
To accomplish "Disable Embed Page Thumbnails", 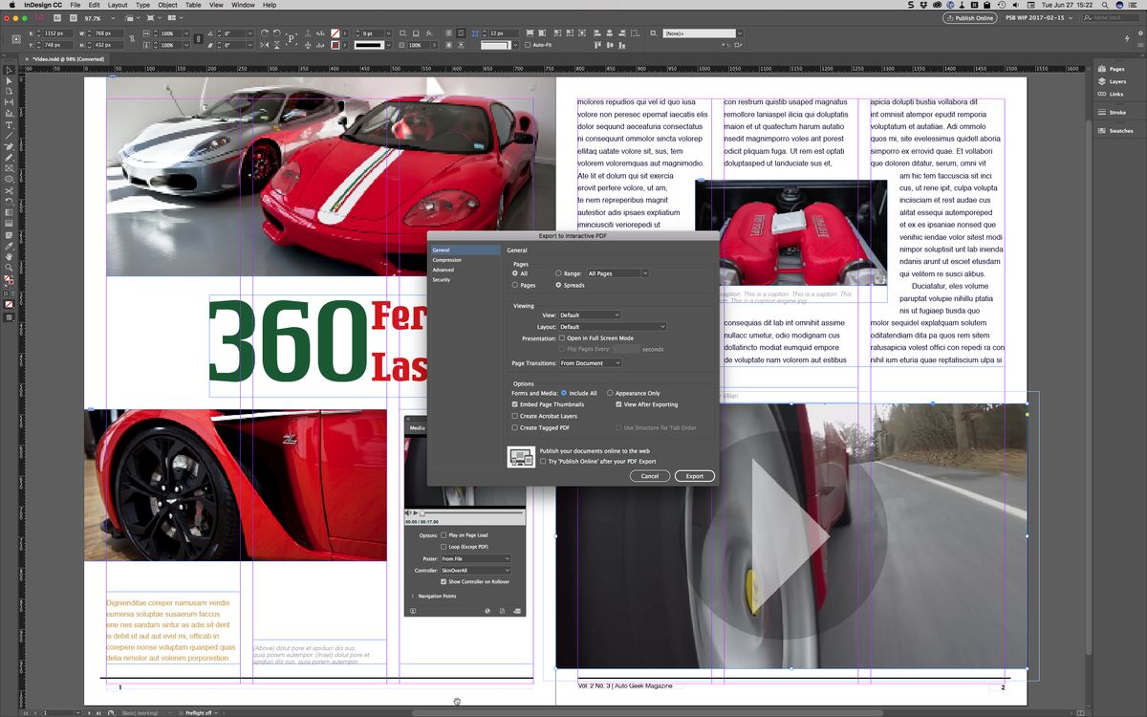I will tap(515, 404).
